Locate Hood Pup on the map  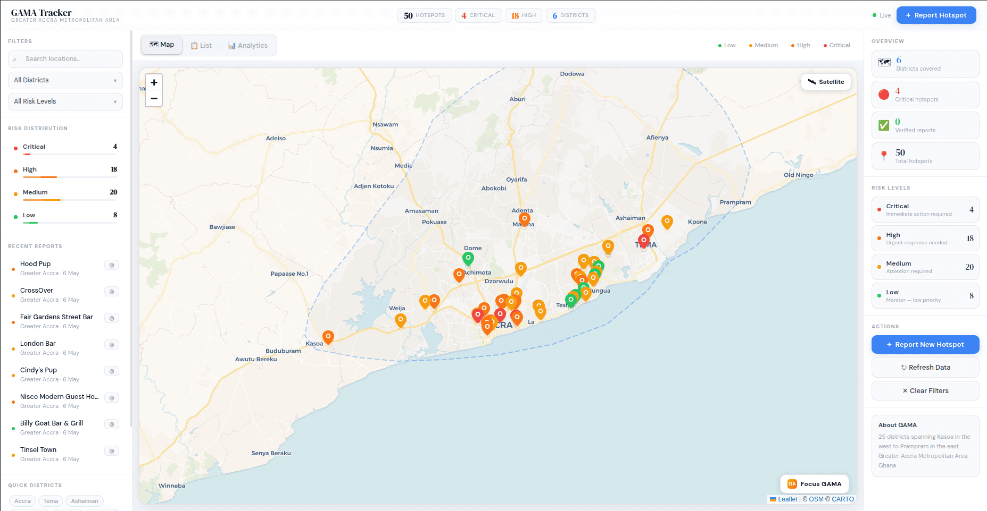point(112,265)
